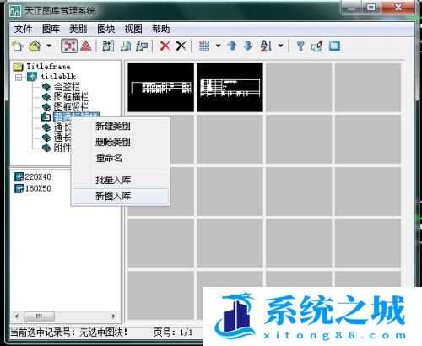Image resolution: width=422 pixels, height=346 pixels.
Task: Click the new library toolbar icon
Action: 18,46
